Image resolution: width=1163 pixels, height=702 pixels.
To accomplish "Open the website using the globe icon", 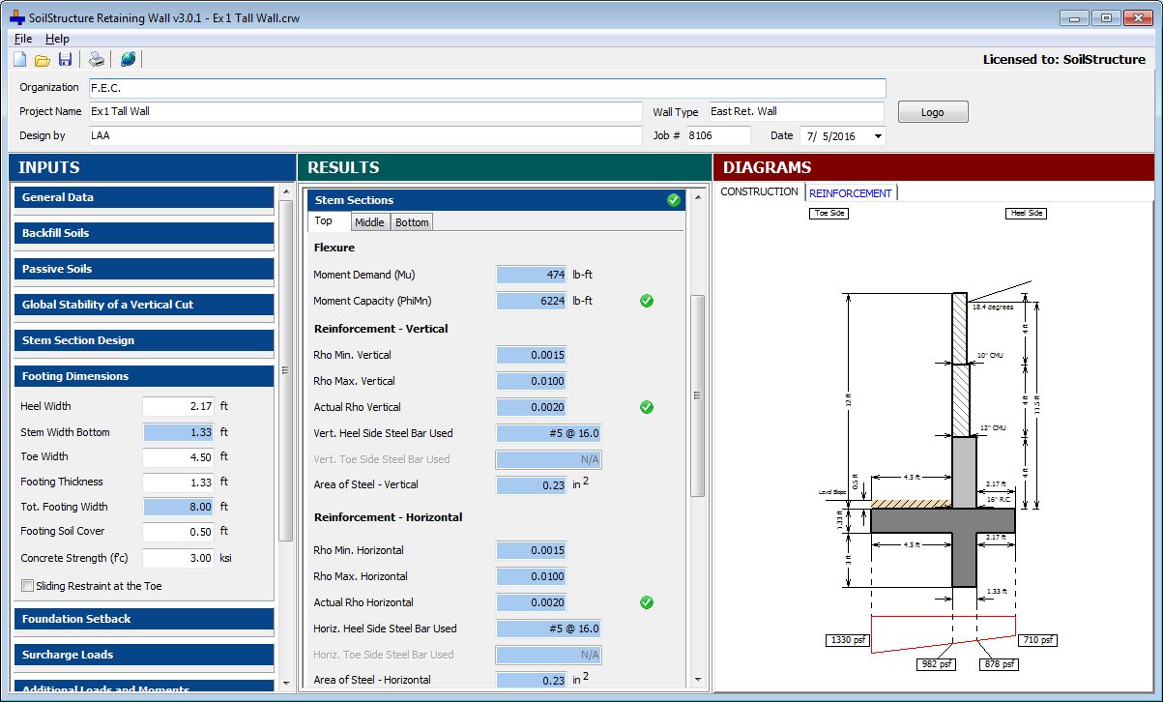I will click(x=128, y=59).
